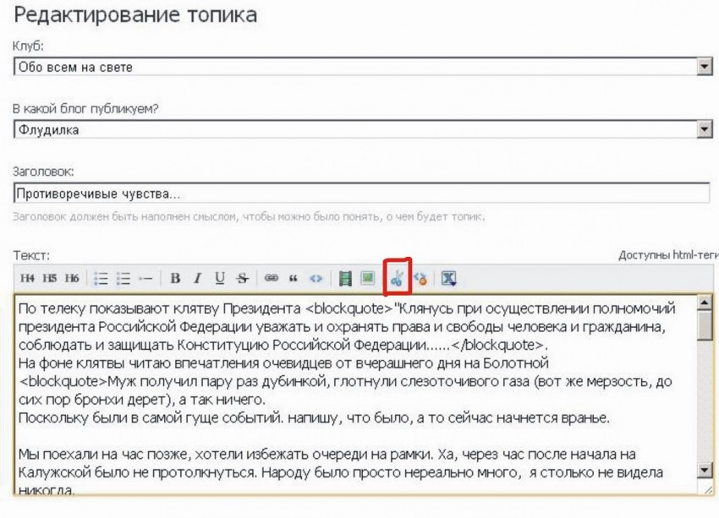Click the text area scrollbar down arrow
Viewport: 719px width, 518px height.
[704, 471]
